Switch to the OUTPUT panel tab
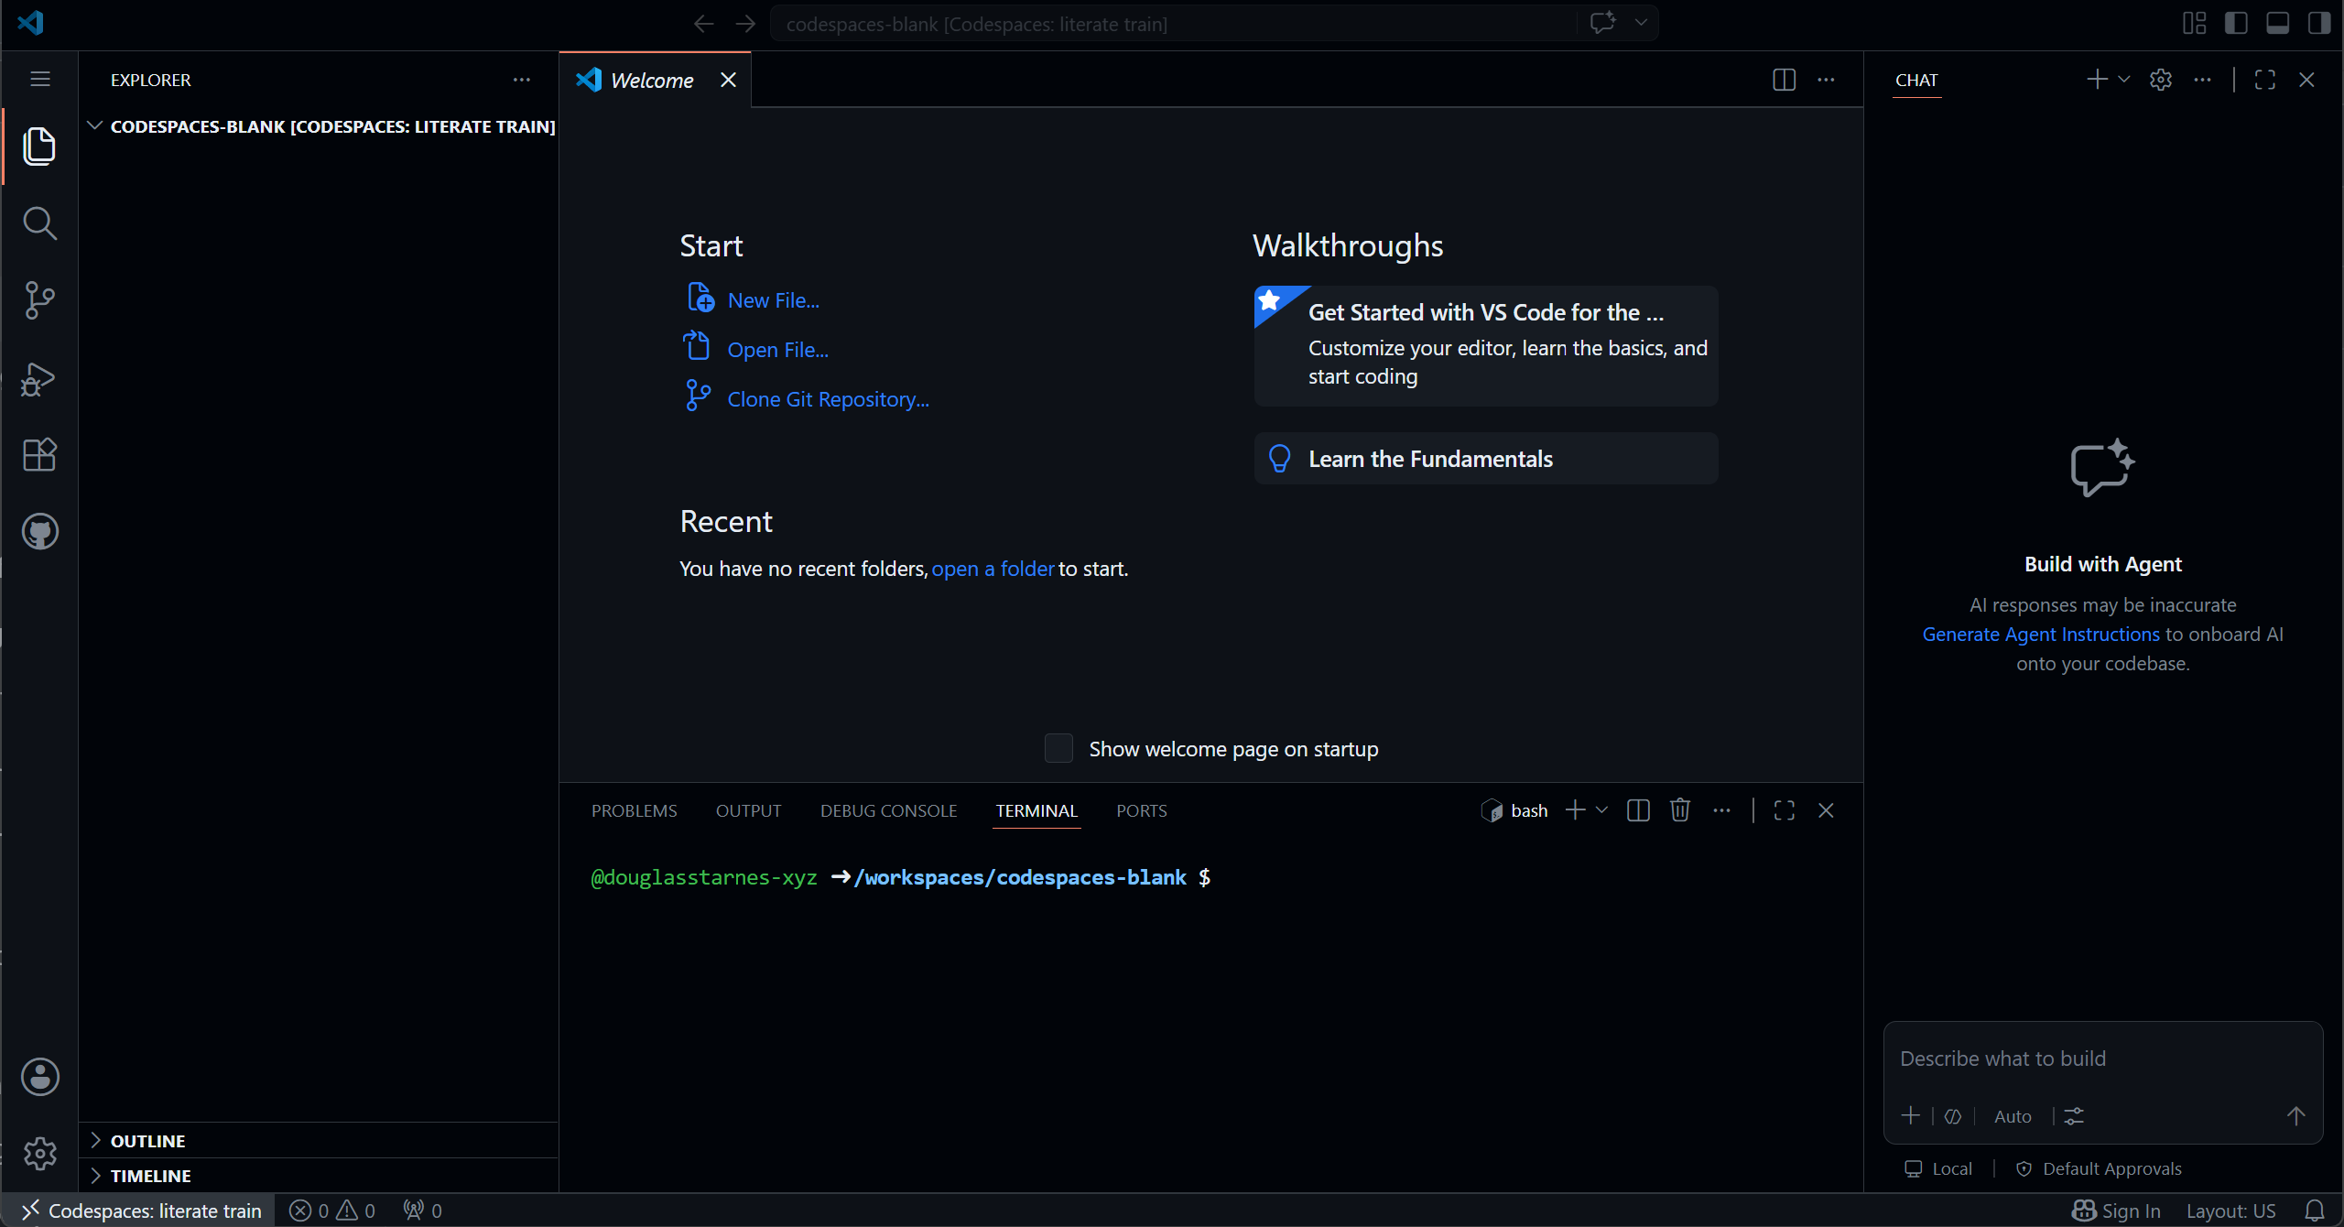 click(x=748, y=810)
